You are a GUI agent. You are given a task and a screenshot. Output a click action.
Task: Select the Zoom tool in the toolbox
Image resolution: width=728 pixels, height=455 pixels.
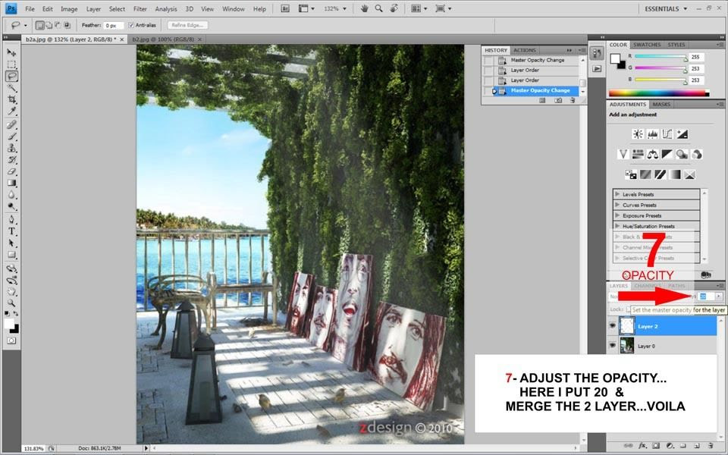coord(11,303)
